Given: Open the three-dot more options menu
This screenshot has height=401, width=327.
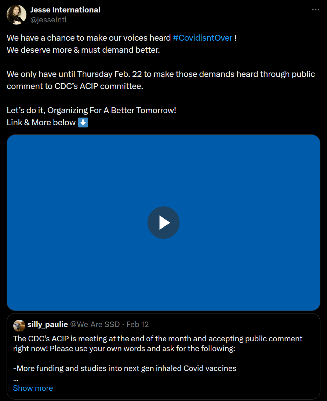Looking at the screenshot, I should [x=316, y=10].
